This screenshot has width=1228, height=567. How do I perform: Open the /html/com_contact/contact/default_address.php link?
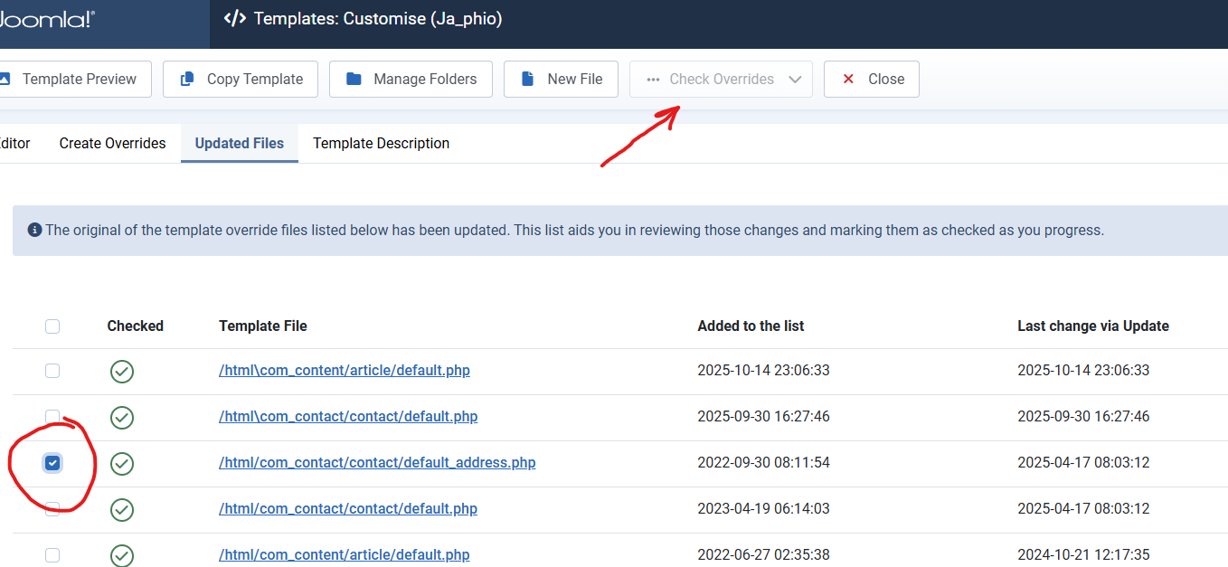click(x=376, y=463)
